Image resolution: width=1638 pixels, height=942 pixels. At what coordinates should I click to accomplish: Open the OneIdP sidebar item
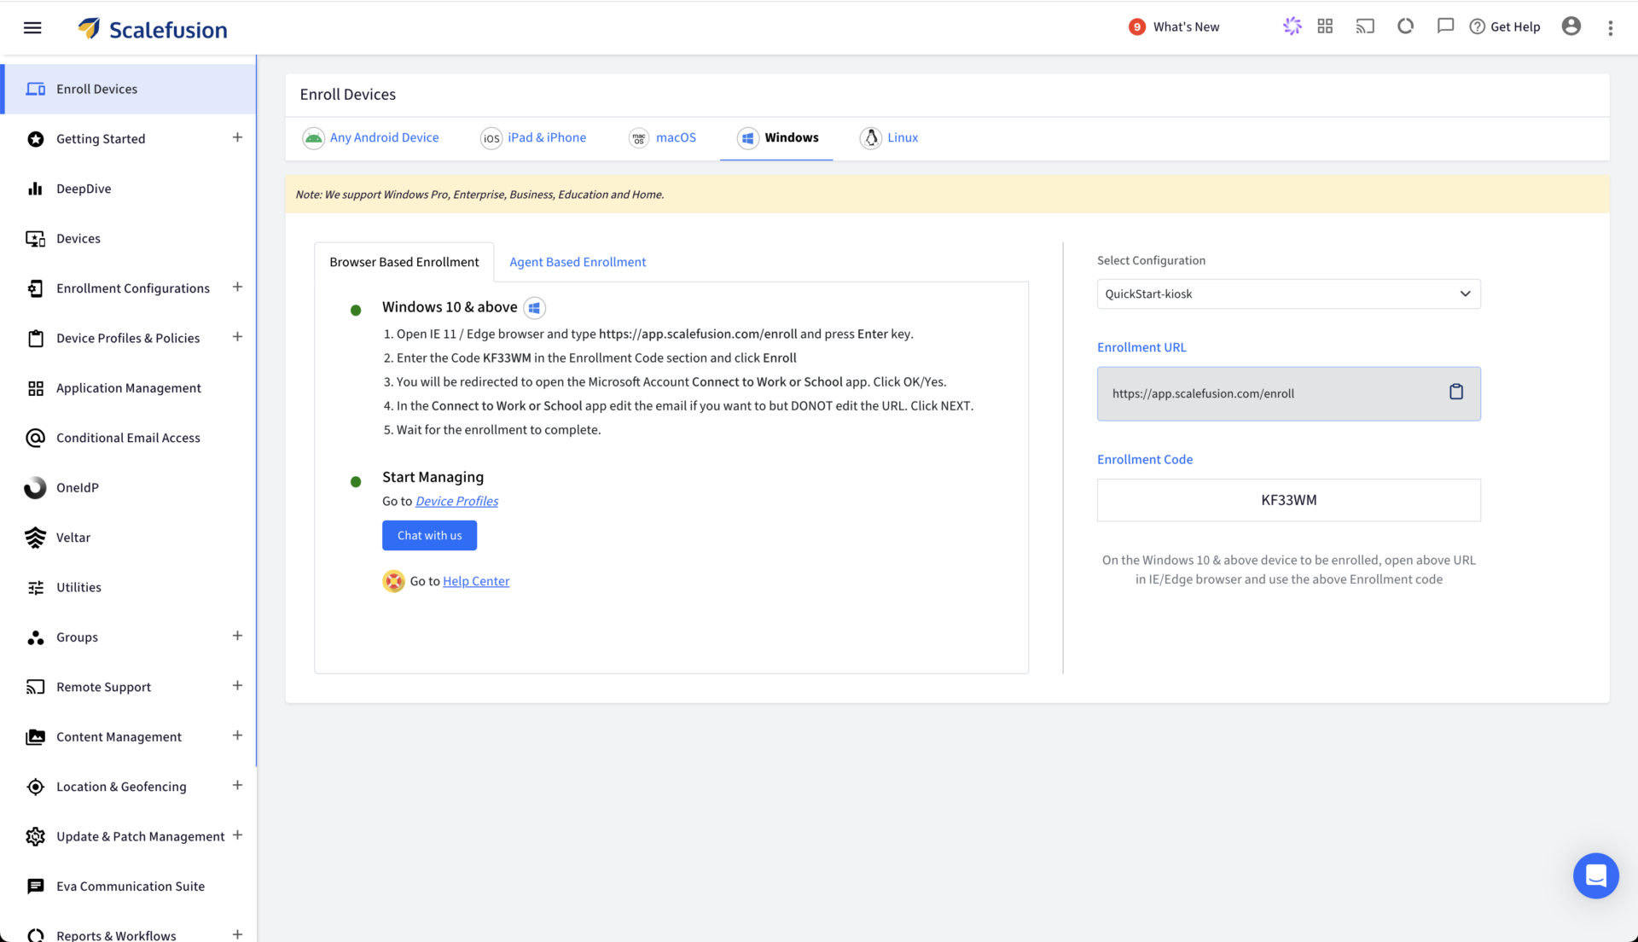tap(78, 487)
